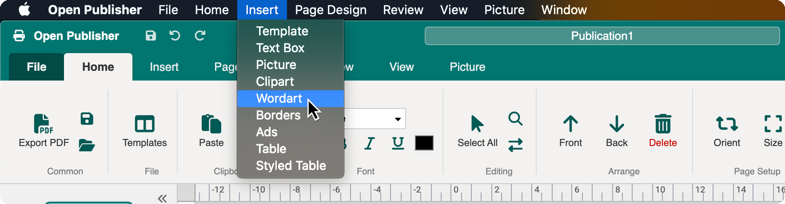This screenshot has height=204, width=785.
Task: Choose Clipart from Insert menu
Action: click(291, 81)
